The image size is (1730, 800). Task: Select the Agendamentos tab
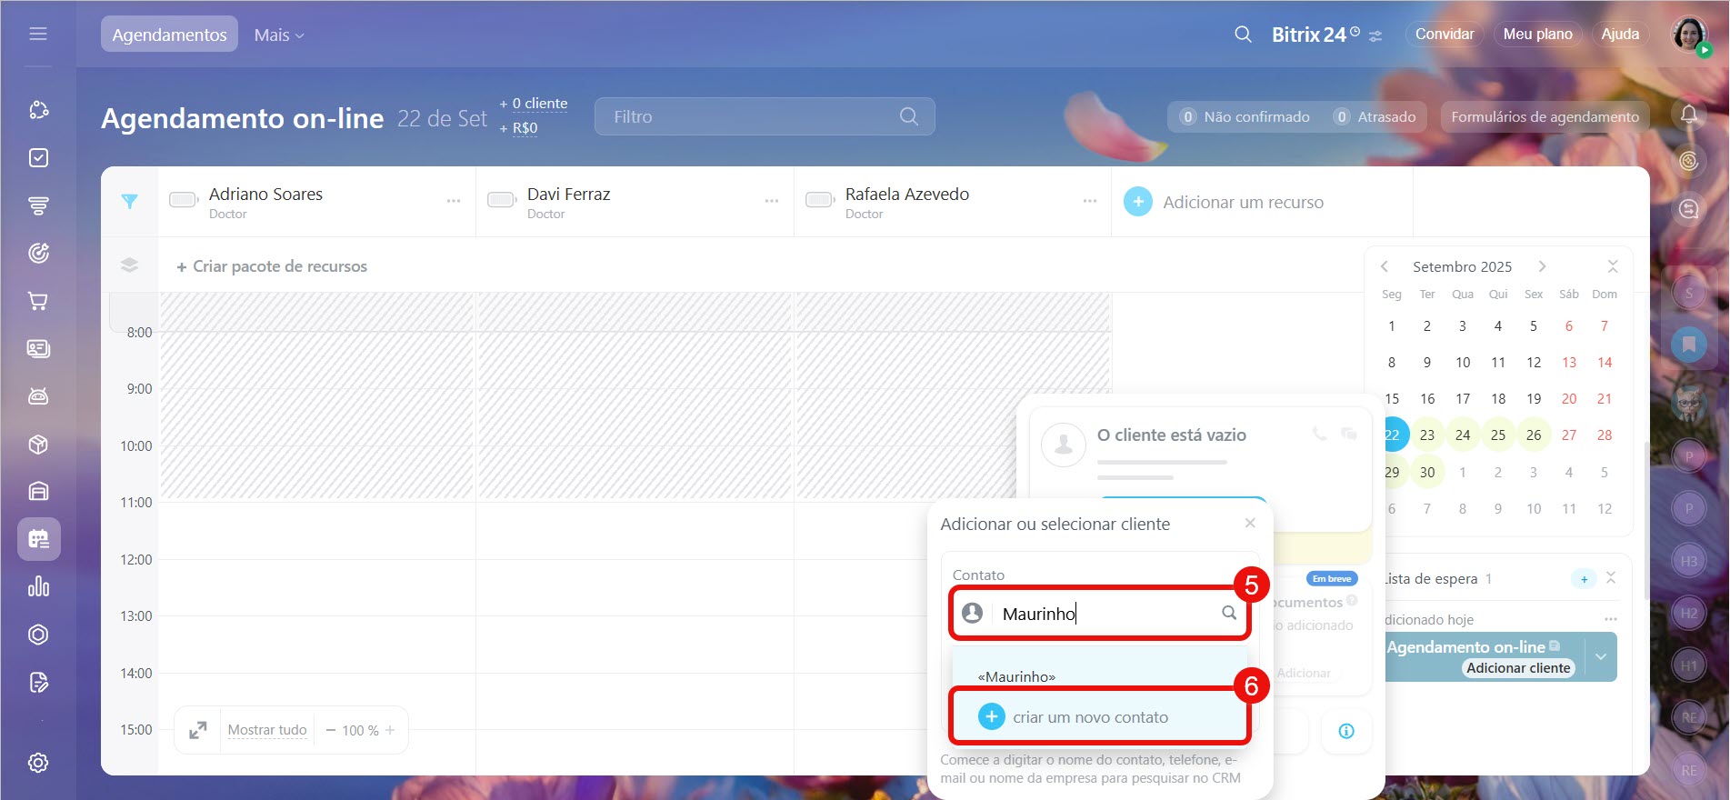pyautogui.click(x=169, y=35)
